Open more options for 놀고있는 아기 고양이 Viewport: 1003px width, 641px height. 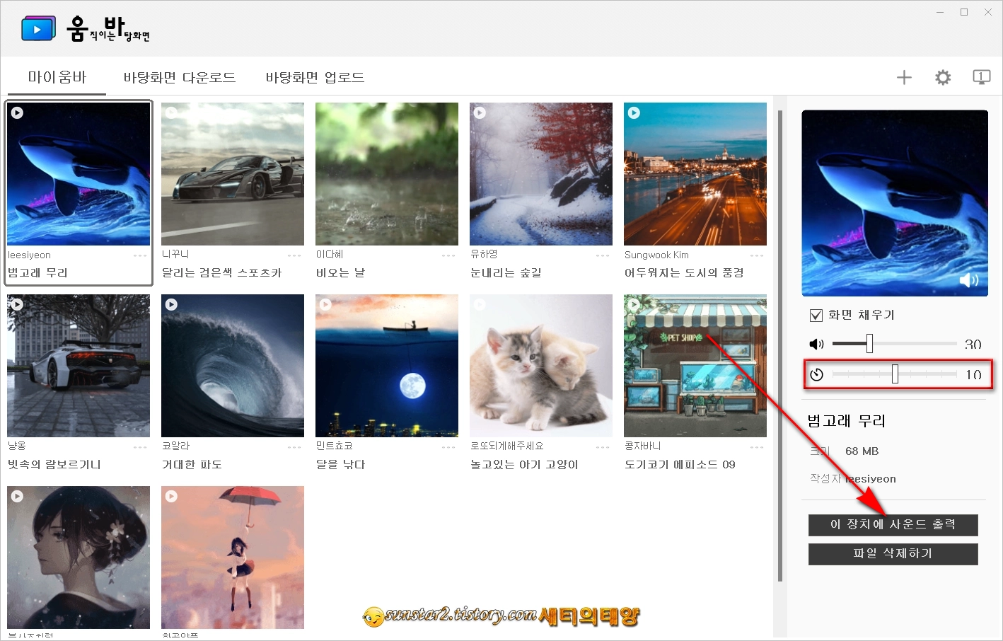(x=603, y=447)
